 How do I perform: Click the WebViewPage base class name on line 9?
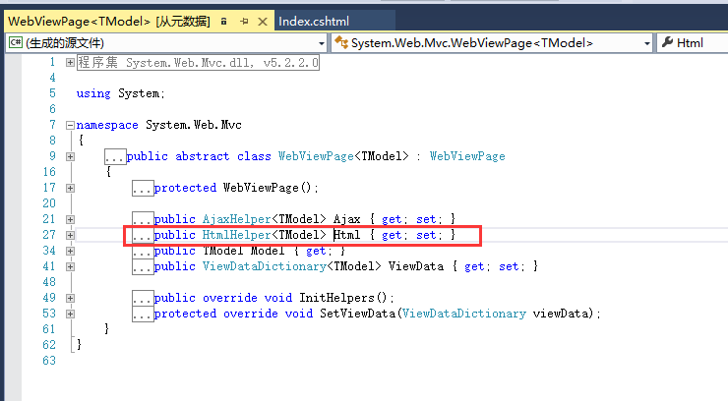pyautogui.click(x=467, y=156)
